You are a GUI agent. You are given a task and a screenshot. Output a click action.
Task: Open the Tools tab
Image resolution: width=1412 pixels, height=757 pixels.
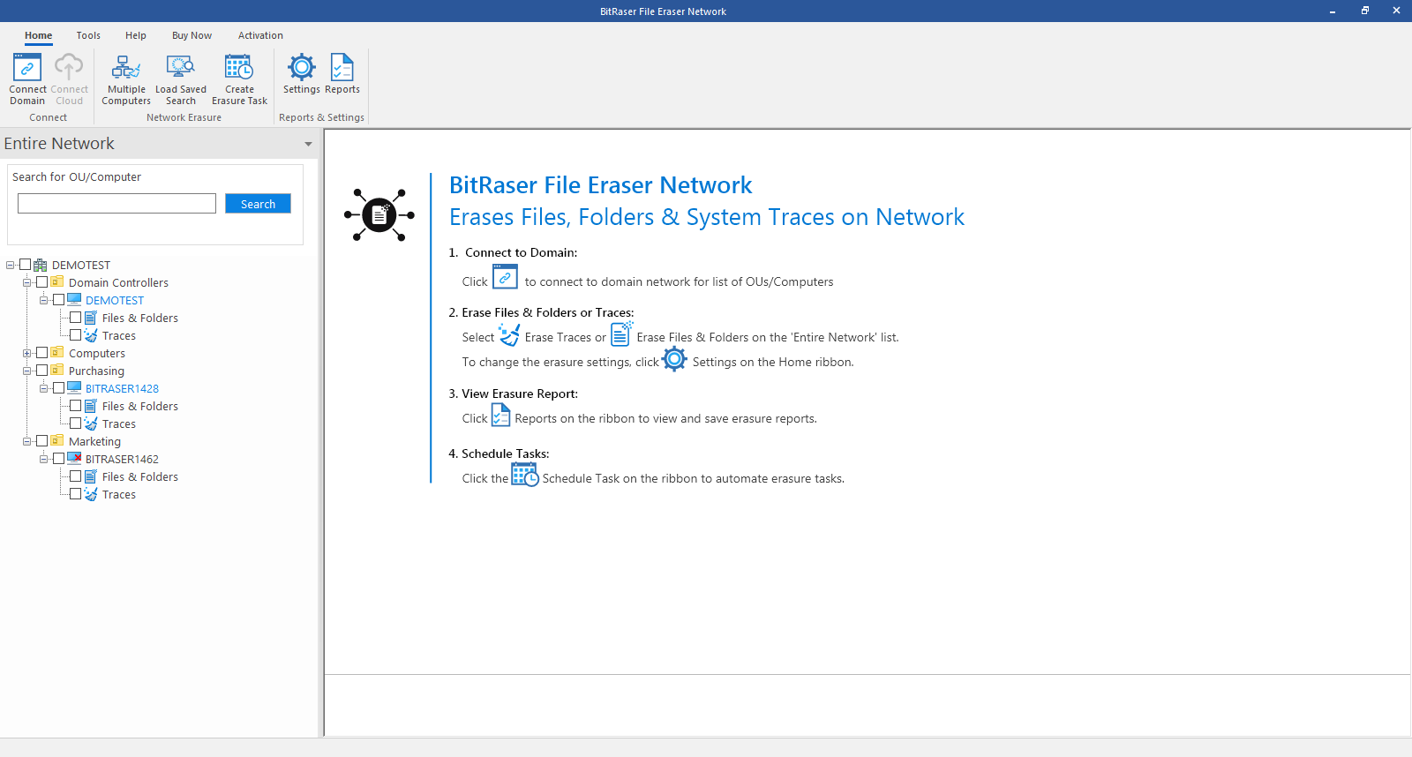tap(88, 35)
